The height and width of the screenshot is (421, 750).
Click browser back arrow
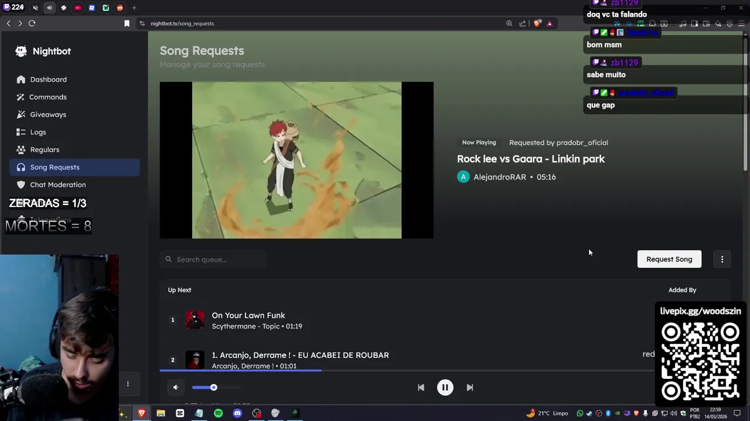tap(8, 23)
